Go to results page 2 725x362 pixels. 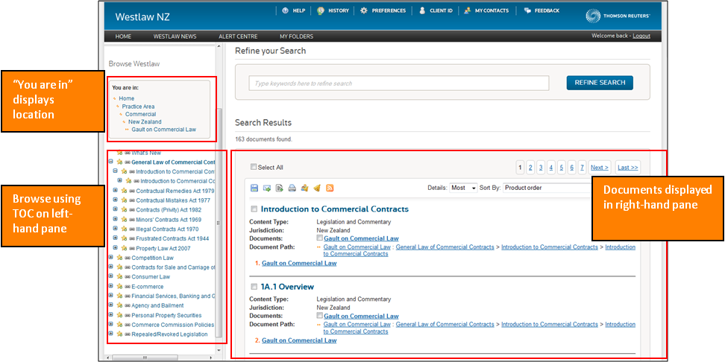point(530,168)
